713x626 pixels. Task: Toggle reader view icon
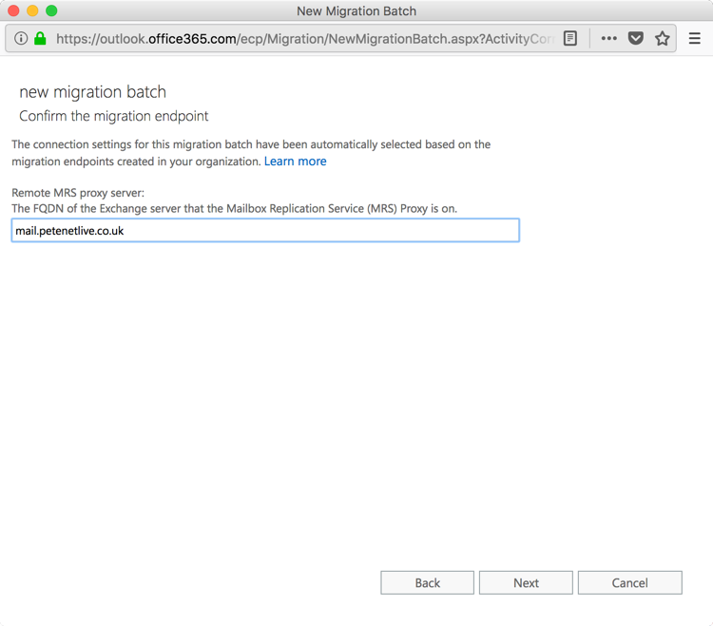tap(569, 39)
